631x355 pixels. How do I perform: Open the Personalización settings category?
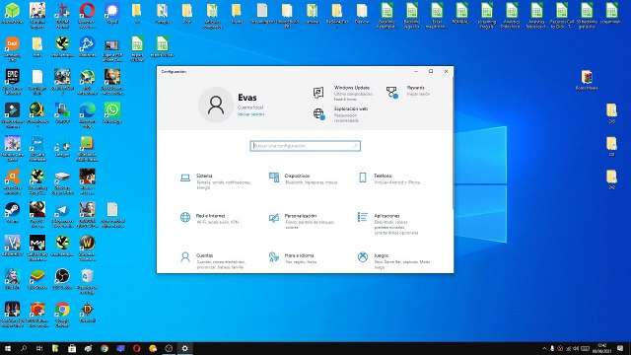tap(303, 221)
